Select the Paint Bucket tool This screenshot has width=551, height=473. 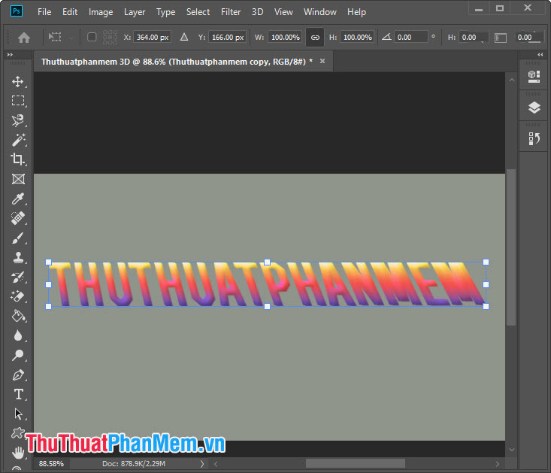click(x=18, y=316)
